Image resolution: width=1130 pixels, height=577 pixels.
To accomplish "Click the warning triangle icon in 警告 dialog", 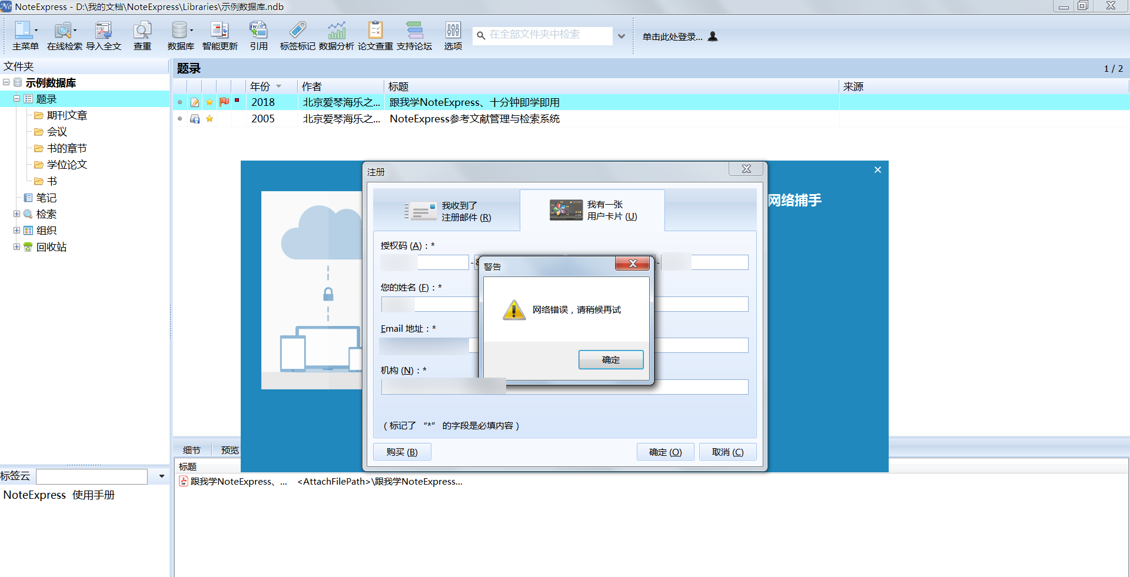I will coord(514,310).
